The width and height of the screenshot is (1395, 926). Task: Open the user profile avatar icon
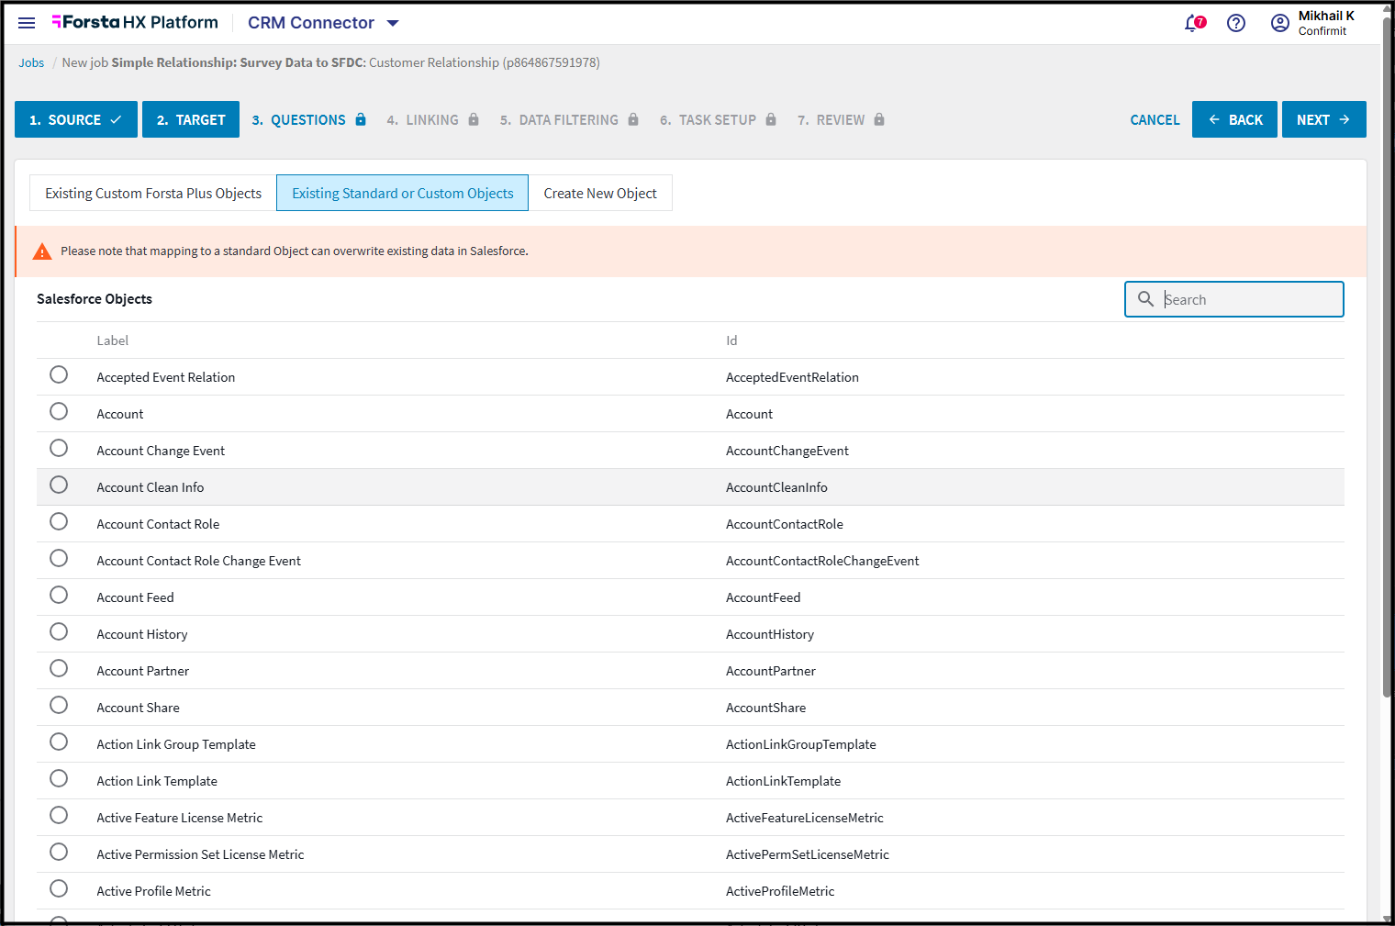point(1279,23)
